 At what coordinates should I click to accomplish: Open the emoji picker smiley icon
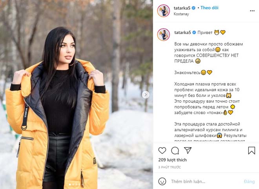162,181
